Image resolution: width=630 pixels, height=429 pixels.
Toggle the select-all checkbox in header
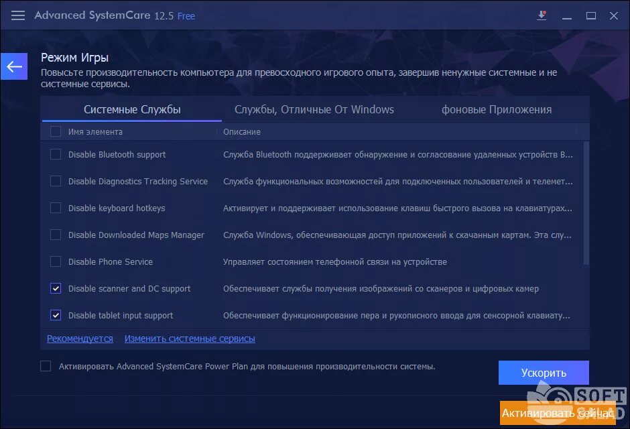click(x=56, y=131)
